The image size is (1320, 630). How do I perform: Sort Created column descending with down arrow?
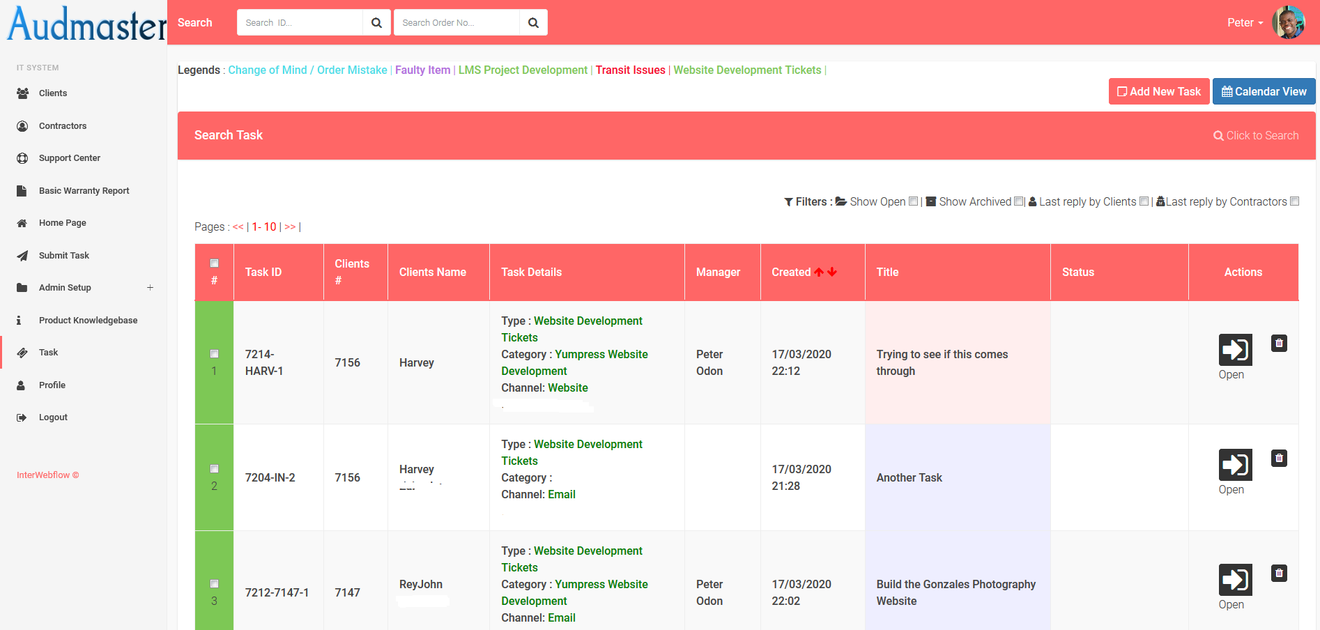(x=832, y=272)
